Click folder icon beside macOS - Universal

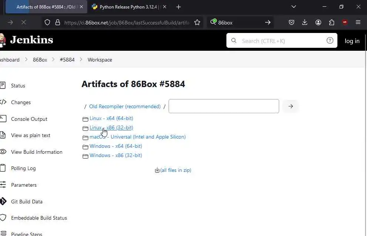pyautogui.click(x=85, y=137)
